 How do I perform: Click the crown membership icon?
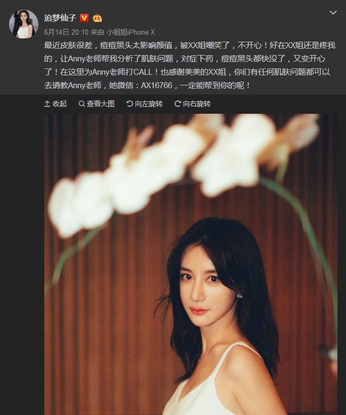[x=97, y=18]
